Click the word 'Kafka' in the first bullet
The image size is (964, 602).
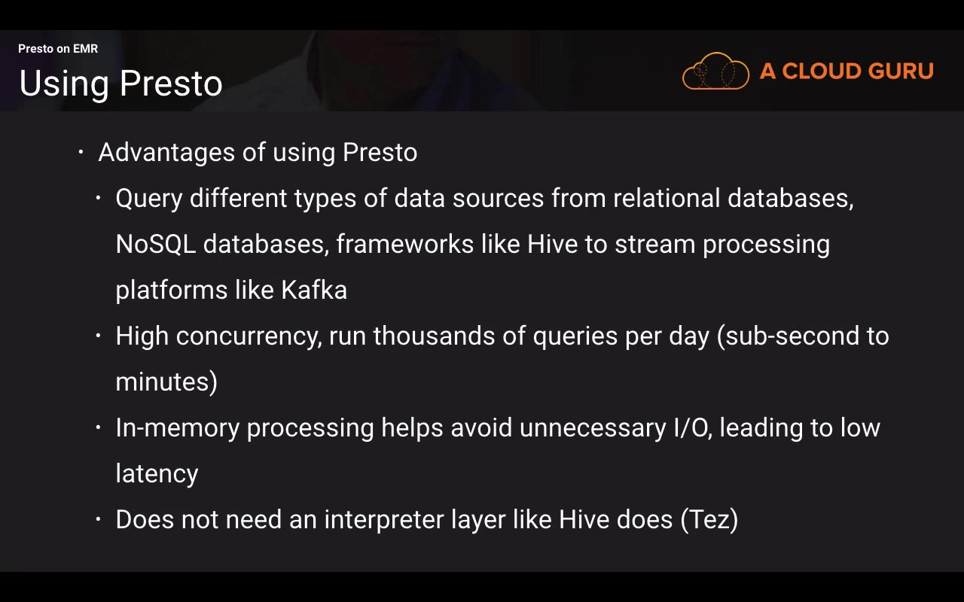314,290
